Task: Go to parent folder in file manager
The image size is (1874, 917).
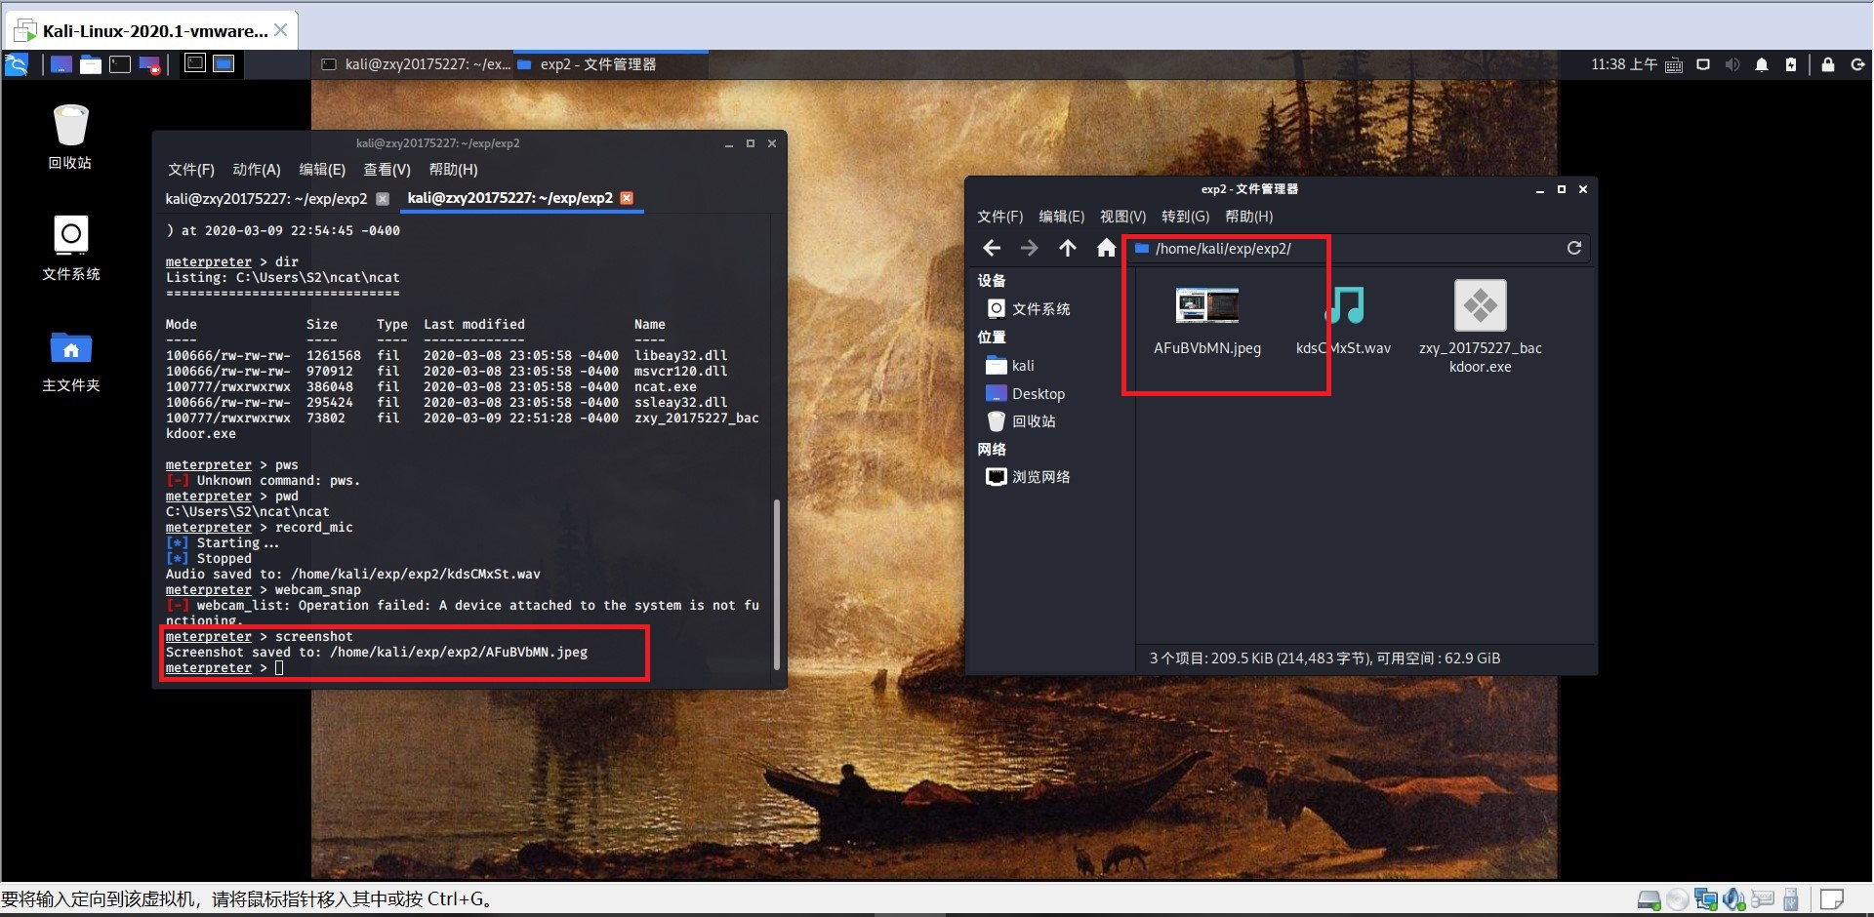Action: click(x=1068, y=248)
